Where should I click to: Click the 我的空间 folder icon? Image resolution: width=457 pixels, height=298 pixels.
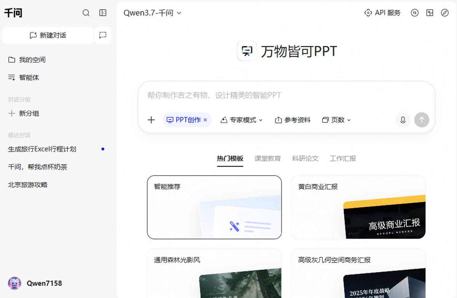pos(12,60)
